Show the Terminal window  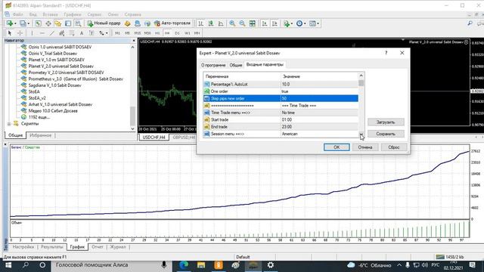click(68, 23)
